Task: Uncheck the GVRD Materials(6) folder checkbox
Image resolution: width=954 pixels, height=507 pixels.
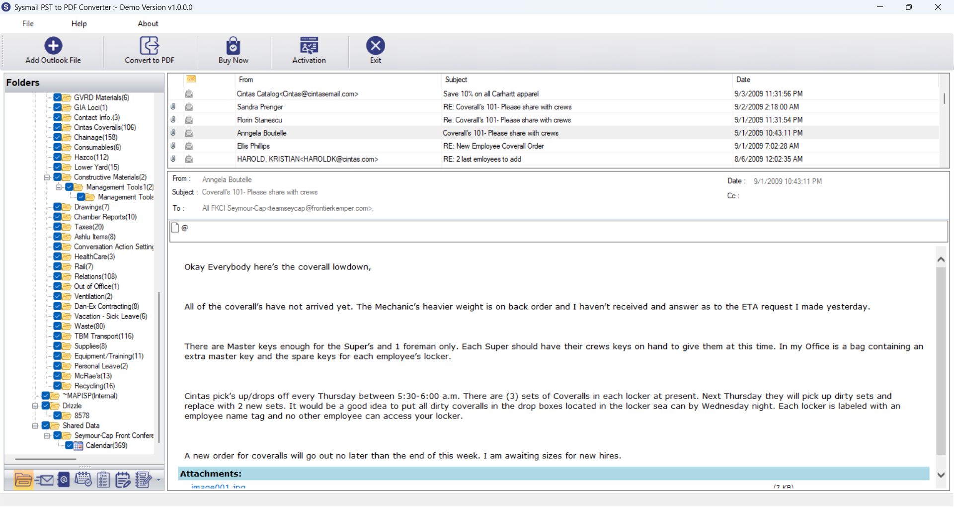Action: pyautogui.click(x=58, y=97)
